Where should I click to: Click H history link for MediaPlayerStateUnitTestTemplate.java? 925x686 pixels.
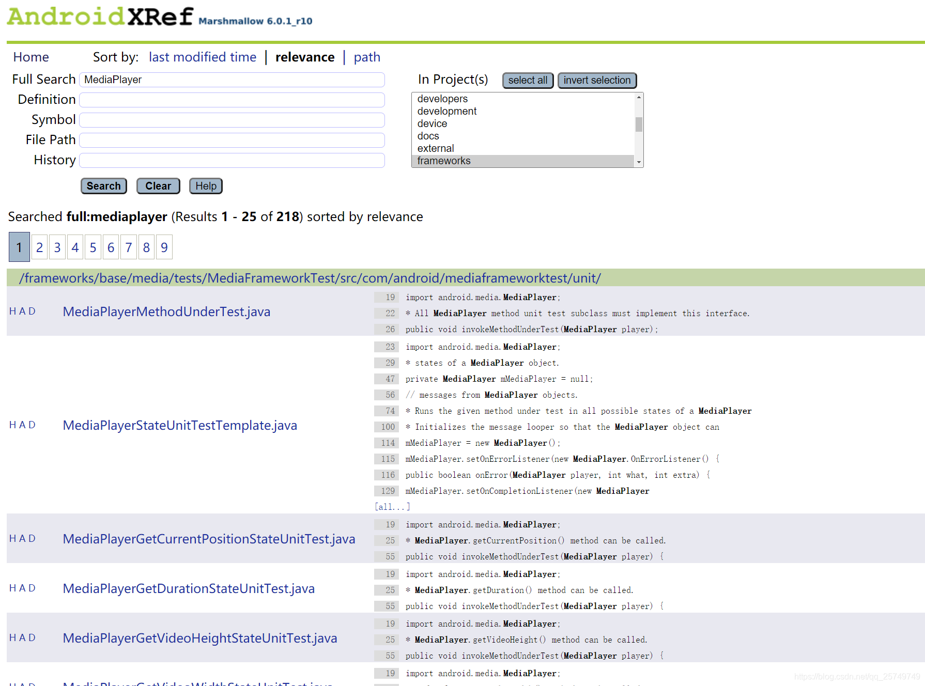coord(13,425)
